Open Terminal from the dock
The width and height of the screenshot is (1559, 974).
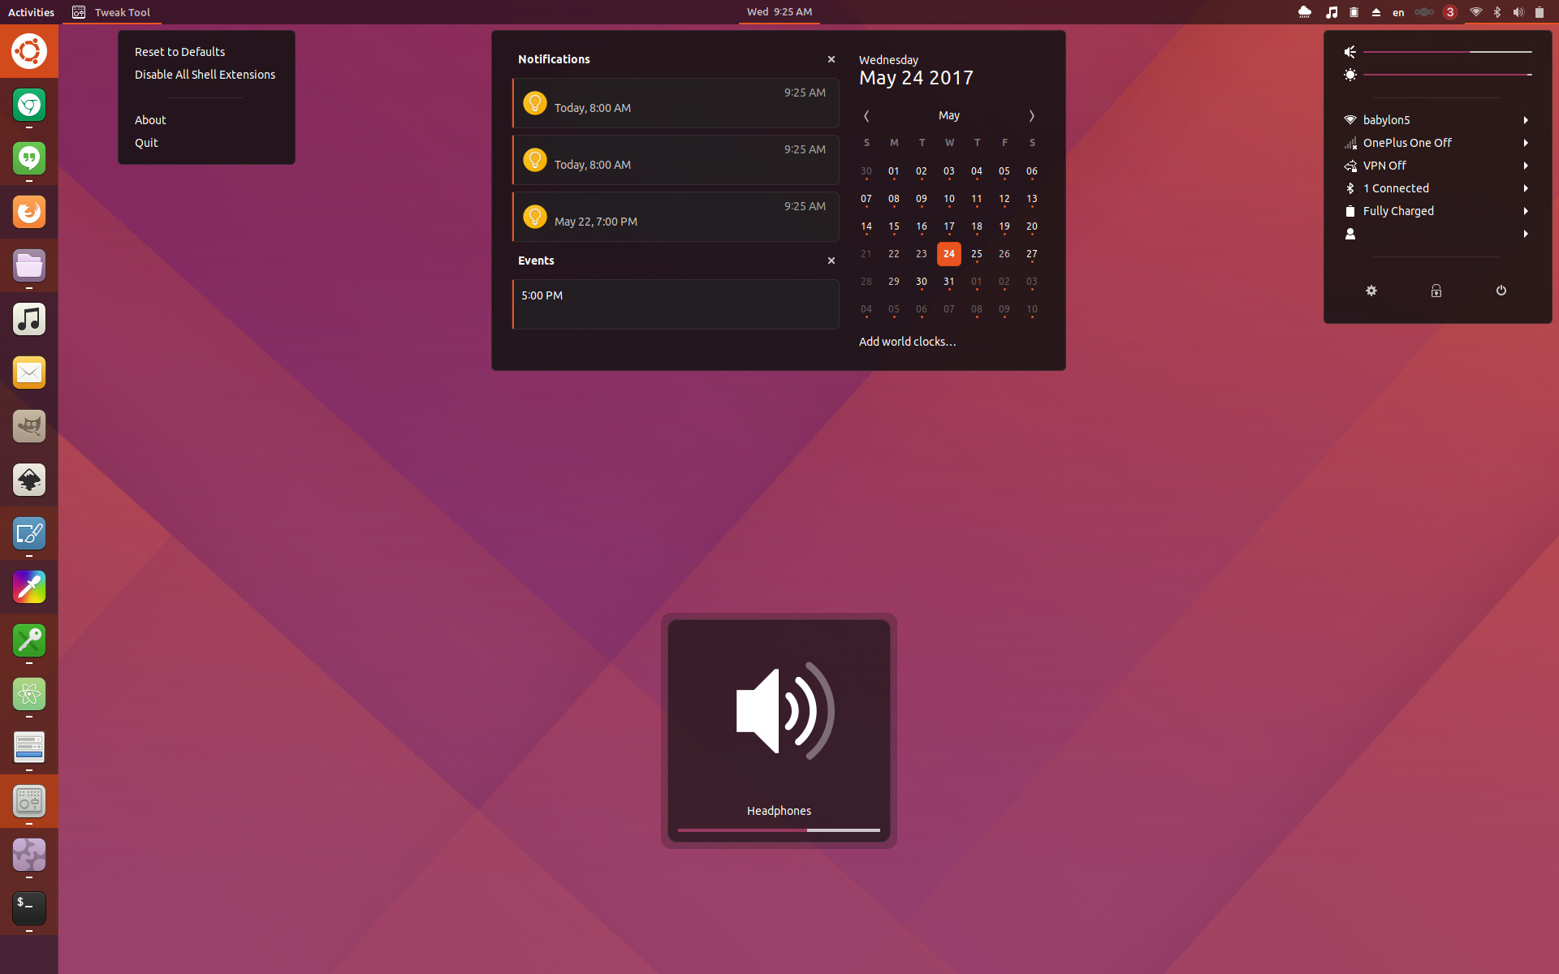tap(29, 907)
